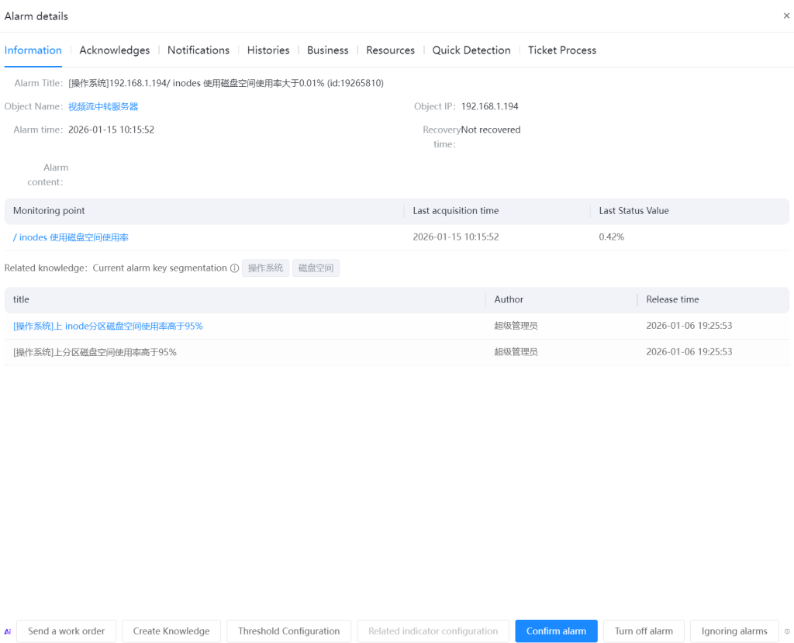Image resolution: width=794 pixels, height=643 pixels.
Task: Go to the Histories tab
Action: coord(268,50)
